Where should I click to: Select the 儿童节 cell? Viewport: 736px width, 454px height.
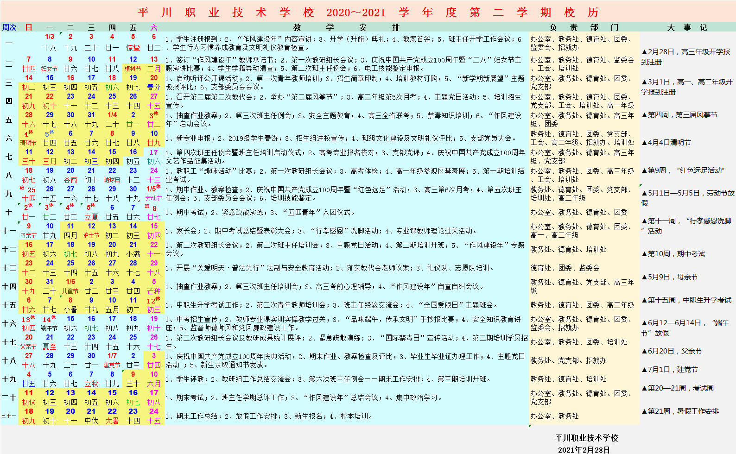point(70,291)
